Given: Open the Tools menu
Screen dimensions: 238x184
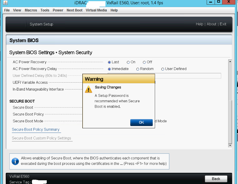Looking at the screenshot, I should click(x=45, y=10).
